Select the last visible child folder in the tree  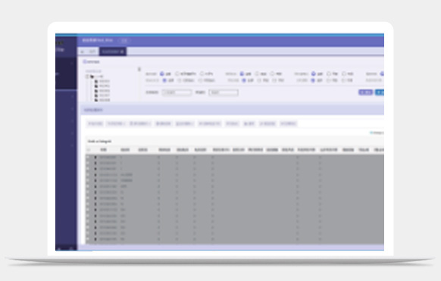point(102,100)
